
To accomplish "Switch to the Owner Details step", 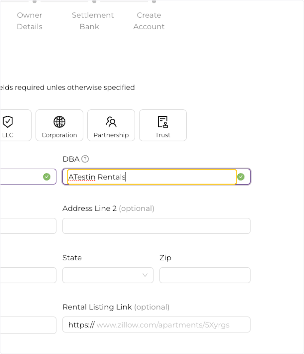I will coord(29,21).
